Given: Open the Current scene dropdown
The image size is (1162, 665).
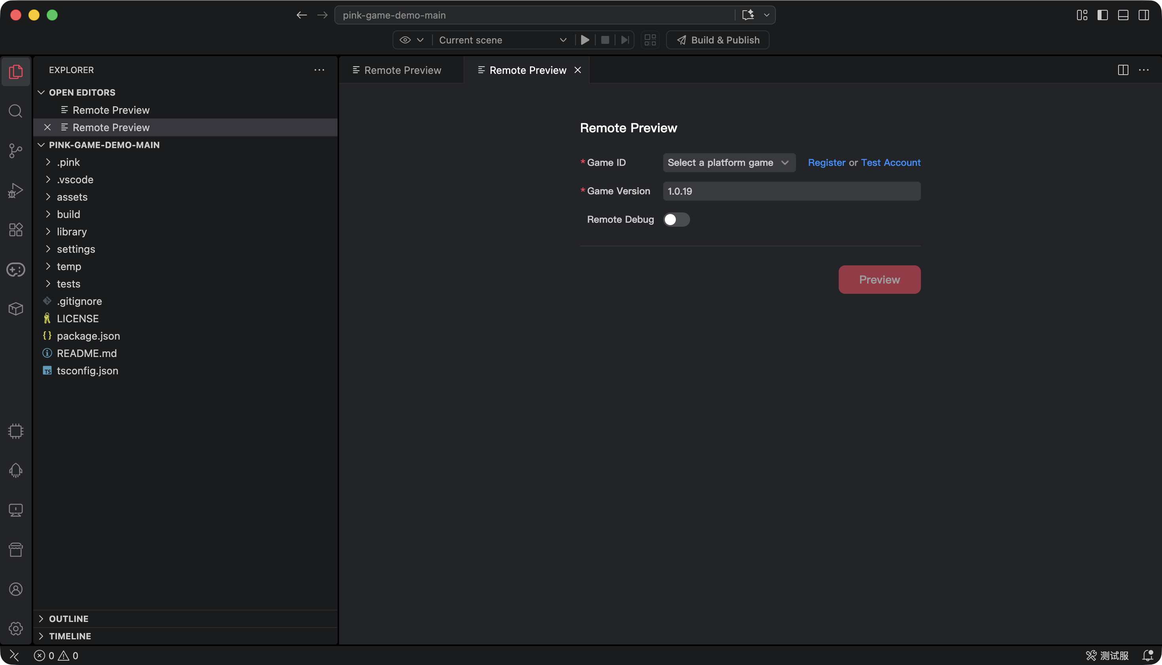Looking at the screenshot, I should (503, 40).
